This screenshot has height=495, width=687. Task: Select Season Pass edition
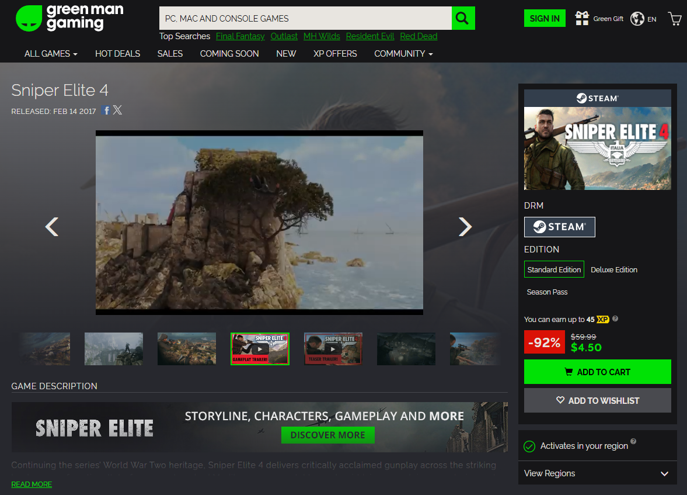pyautogui.click(x=547, y=292)
